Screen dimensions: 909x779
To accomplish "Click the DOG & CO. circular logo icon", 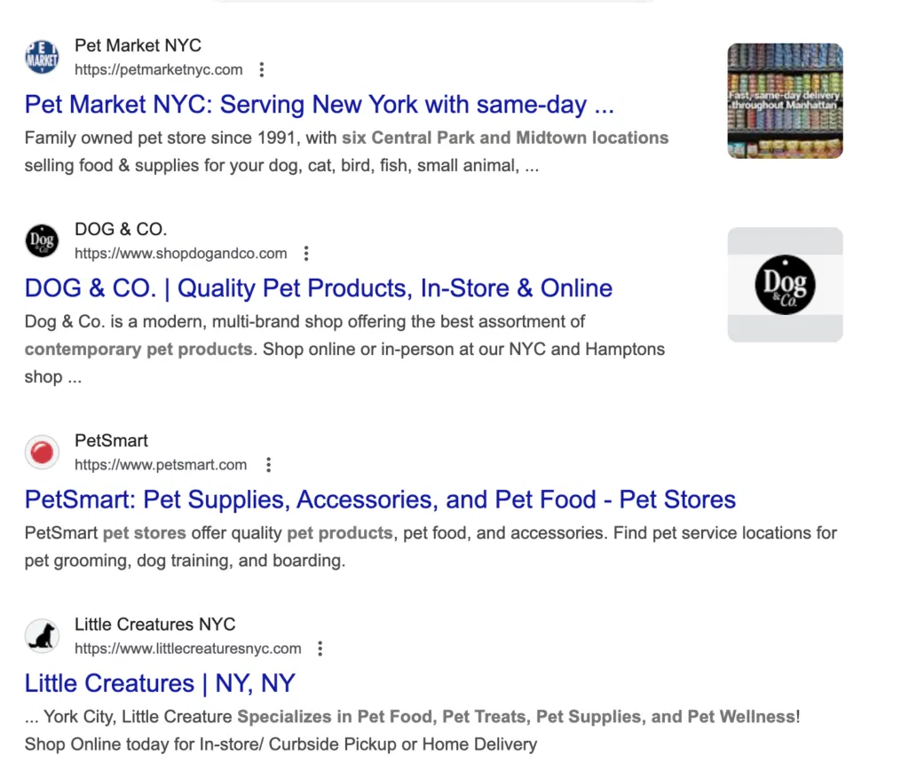I will (42, 240).
